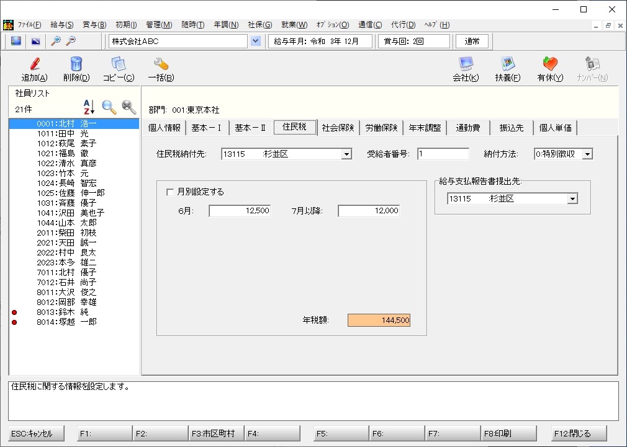Open the company 株式会社ABC dropdown arrow
627x447 pixels.
(256, 41)
